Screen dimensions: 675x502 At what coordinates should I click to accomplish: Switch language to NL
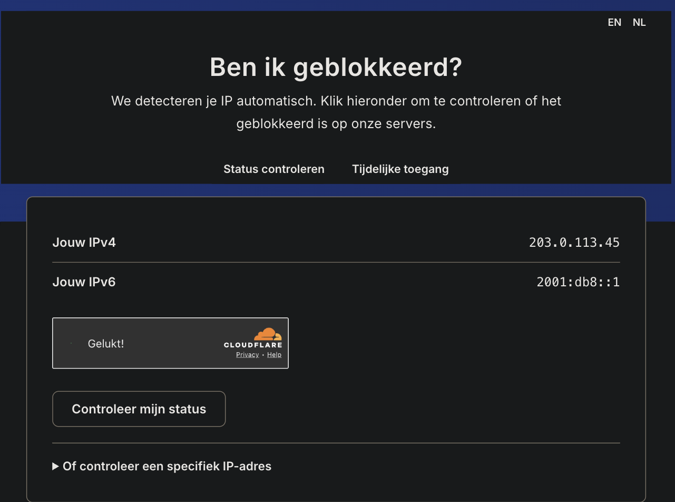pos(639,22)
